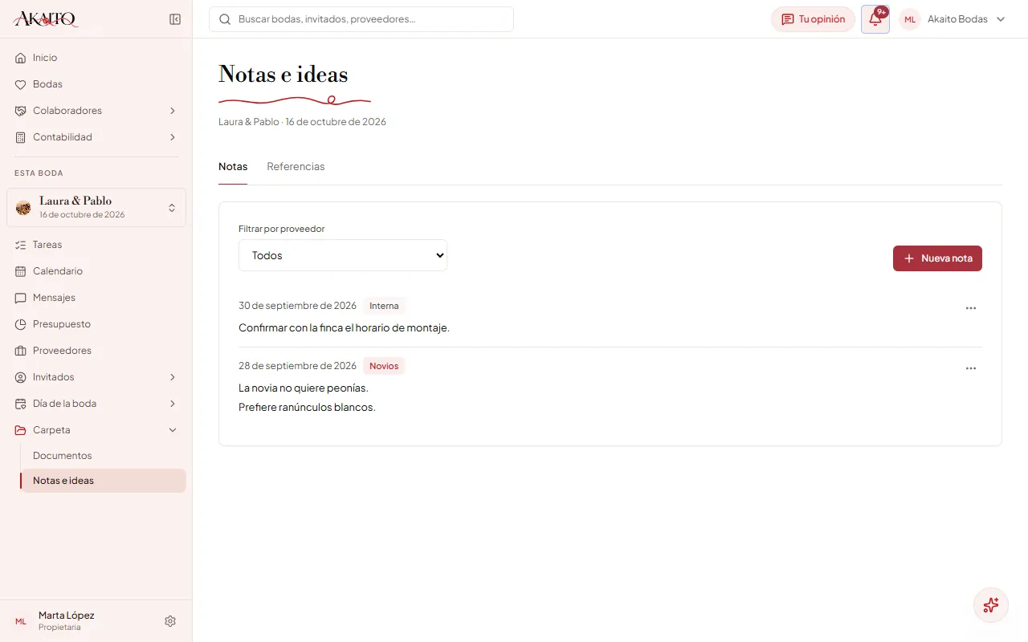Collapse the Carpeta section chevron
Viewport: 1028px width, 642px height.
173,430
